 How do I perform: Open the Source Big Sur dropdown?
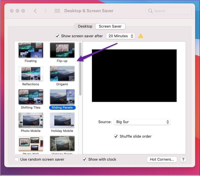click(x=142, y=122)
